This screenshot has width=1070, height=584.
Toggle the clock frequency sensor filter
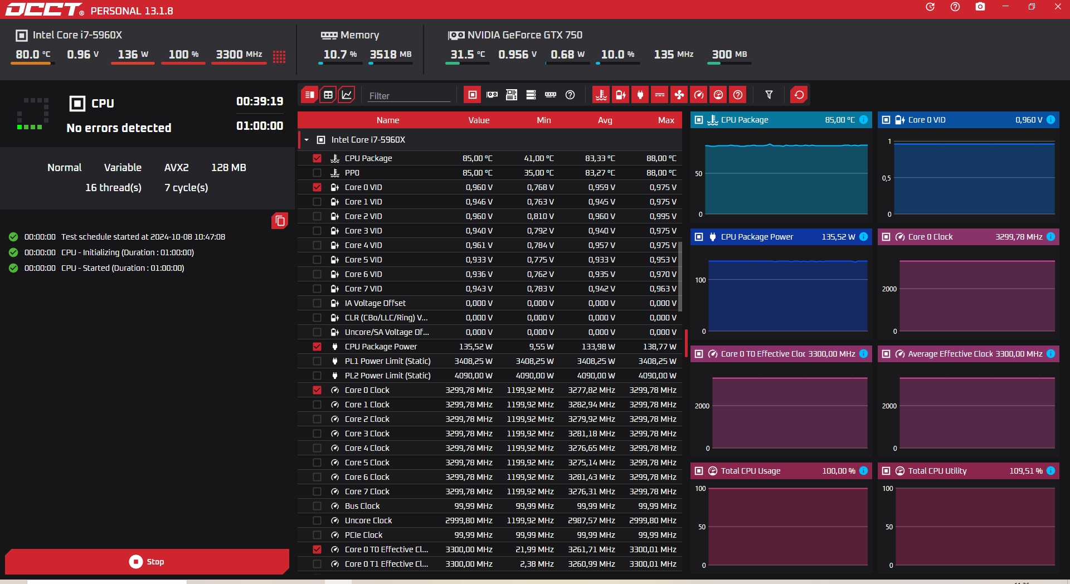tap(699, 95)
